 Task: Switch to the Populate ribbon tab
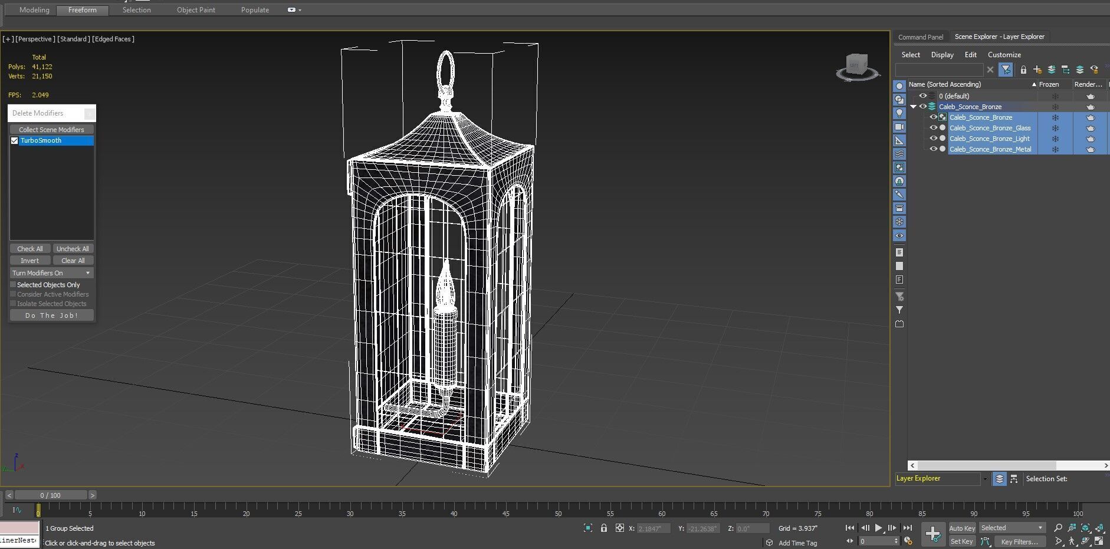tap(255, 10)
